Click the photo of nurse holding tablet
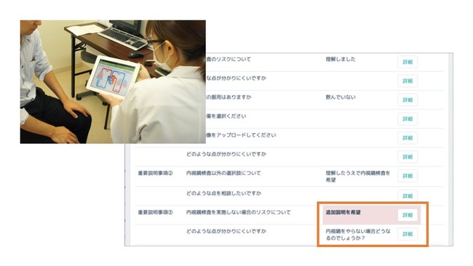Viewport: 473px width, 266px height. click(113, 81)
